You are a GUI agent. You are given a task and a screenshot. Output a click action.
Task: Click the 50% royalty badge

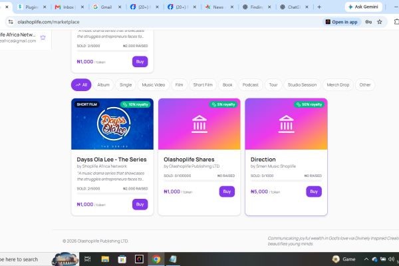click(309, 104)
